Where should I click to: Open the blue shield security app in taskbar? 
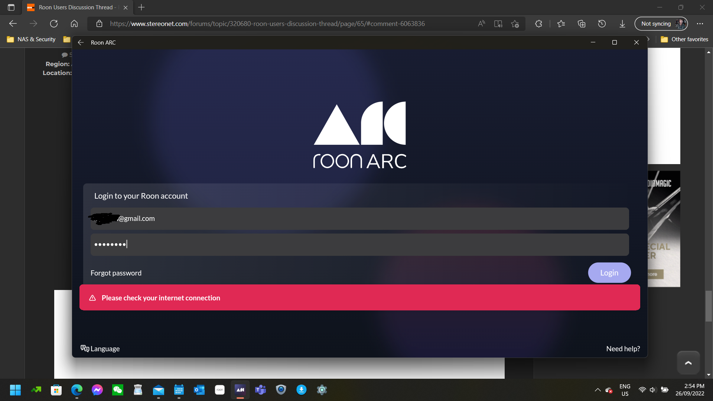[x=281, y=390]
